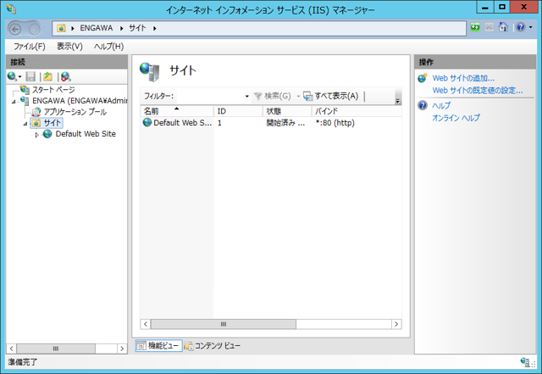Click the globe icon in Default Web S... list row
The image size is (542, 374).
click(x=147, y=122)
